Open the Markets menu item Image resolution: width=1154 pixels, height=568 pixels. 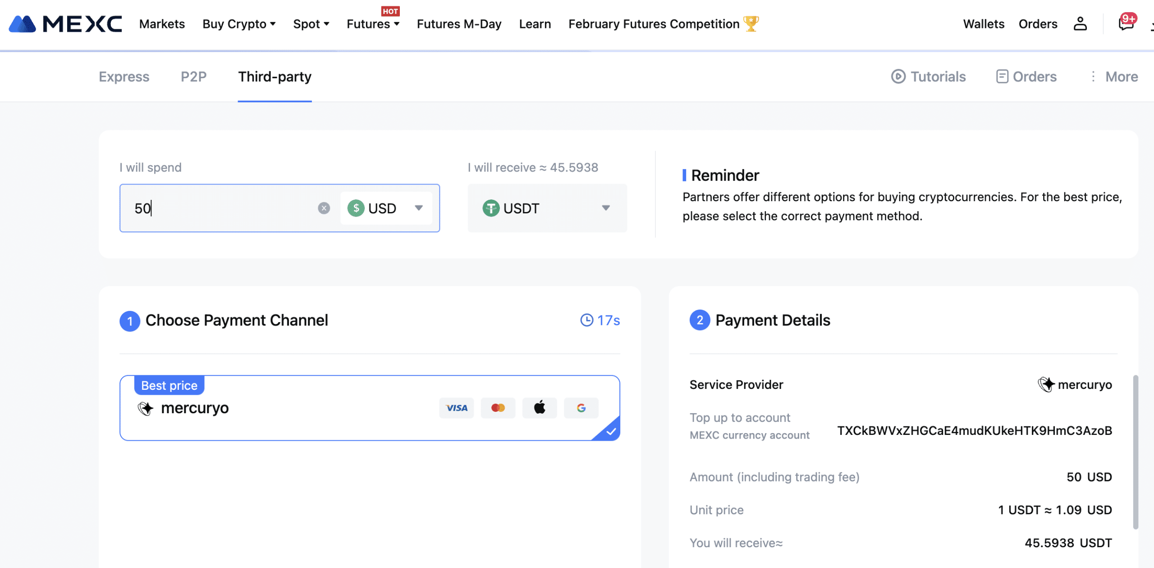coord(162,24)
